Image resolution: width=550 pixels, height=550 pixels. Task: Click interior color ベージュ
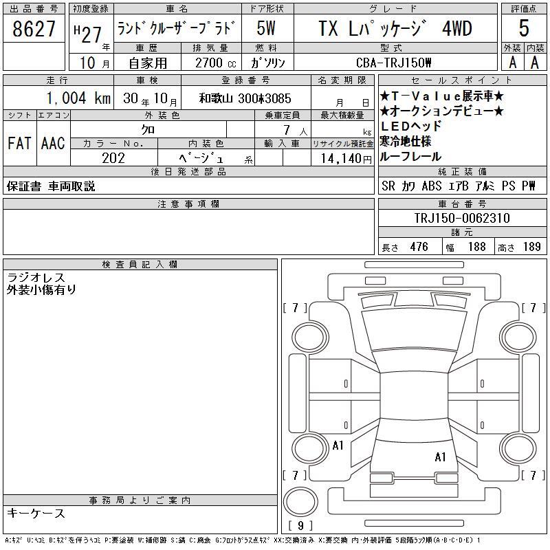(201, 158)
